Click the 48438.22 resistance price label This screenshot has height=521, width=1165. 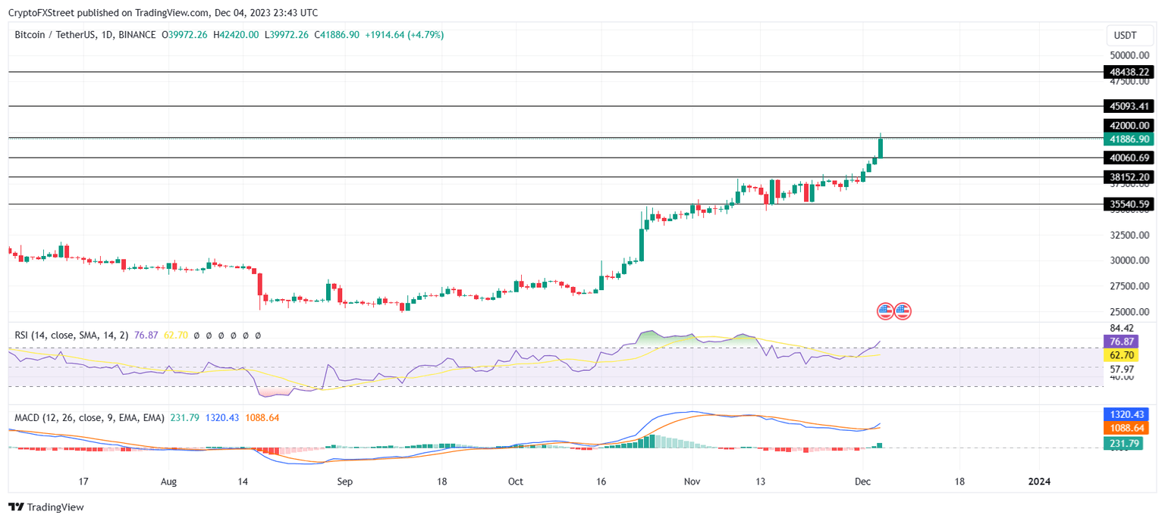[1128, 72]
